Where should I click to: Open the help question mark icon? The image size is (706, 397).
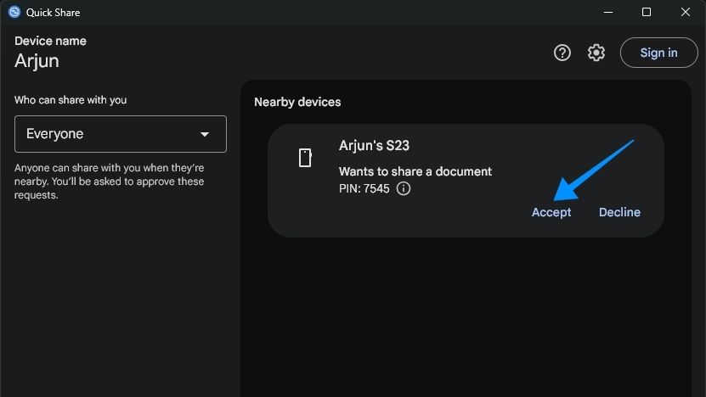click(562, 53)
